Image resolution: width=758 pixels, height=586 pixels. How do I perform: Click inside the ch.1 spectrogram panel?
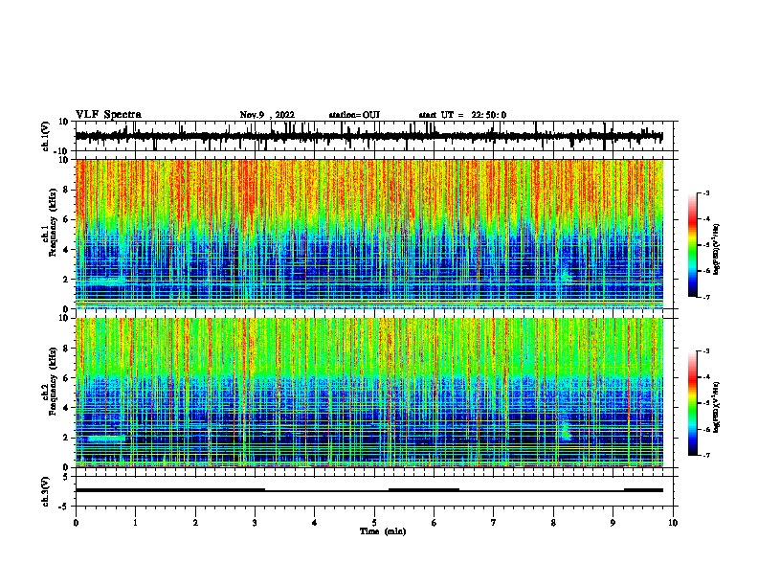[x=368, y=234]
